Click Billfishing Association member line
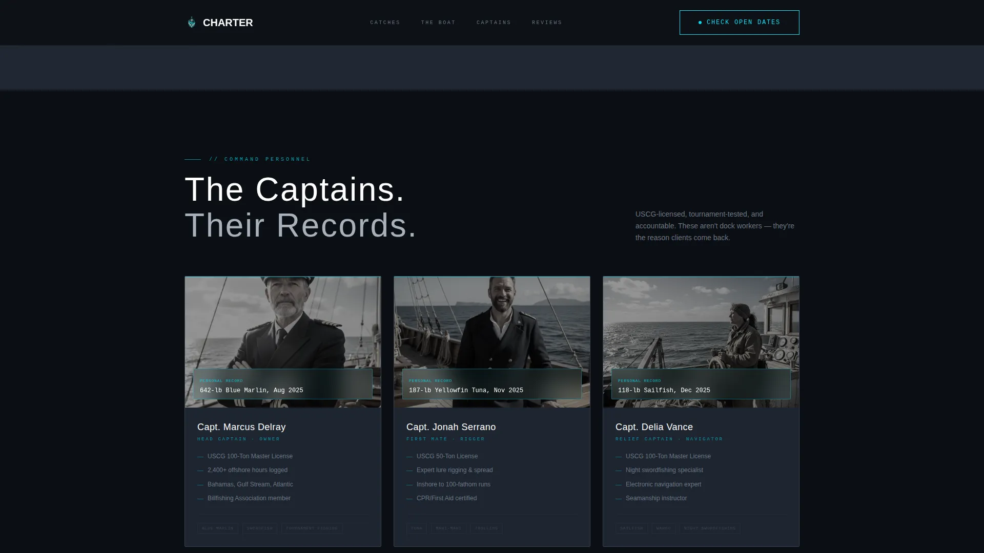The height and width of the screenshot is (553, 984). tap(249, 498)
